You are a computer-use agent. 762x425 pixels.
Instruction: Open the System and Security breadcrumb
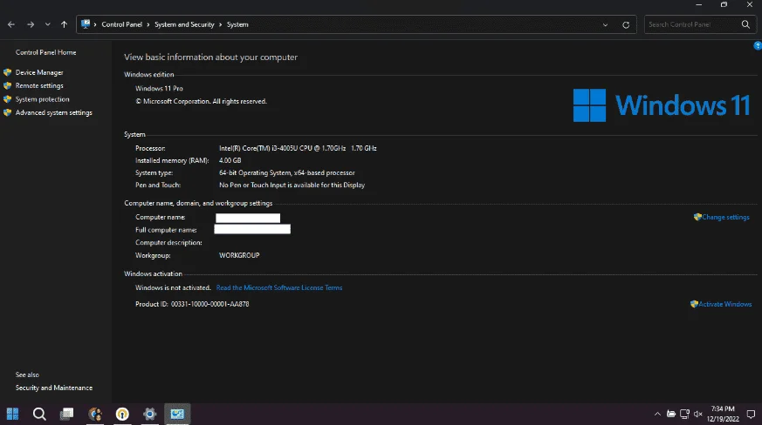[184, 24]
